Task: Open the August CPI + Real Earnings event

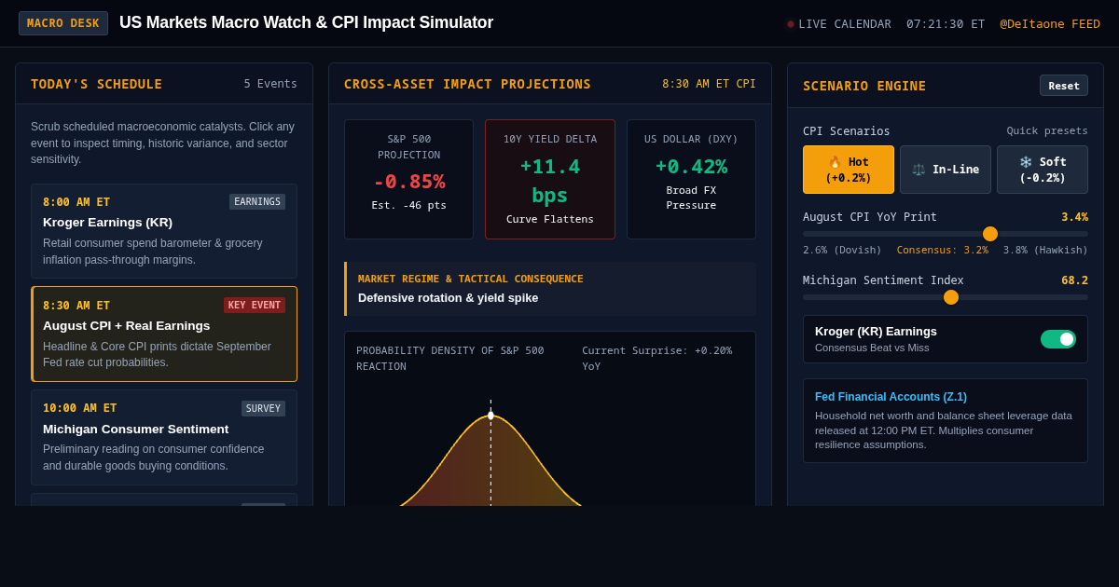Action: (164, 334)
